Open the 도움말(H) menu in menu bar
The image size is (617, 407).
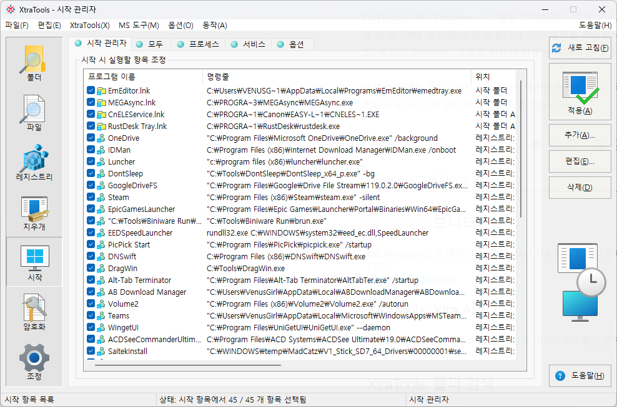point(595,26)
